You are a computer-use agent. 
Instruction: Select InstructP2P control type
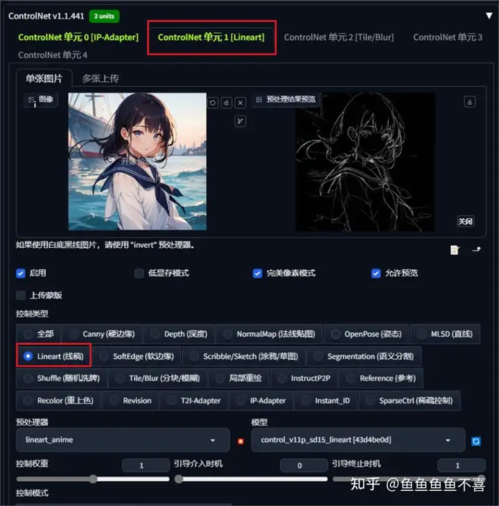click(304, 378)
